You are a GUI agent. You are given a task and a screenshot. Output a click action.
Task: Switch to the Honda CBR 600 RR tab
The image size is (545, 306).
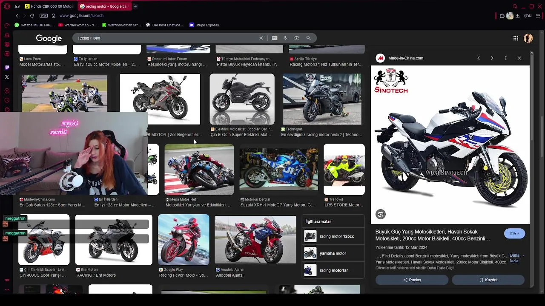coord(49,6)
